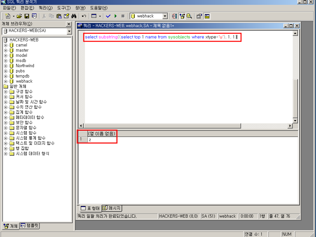Screen dimensions: 316x237
Task: Parse the query with the blue checkmark
Action: tap(108, 16)
